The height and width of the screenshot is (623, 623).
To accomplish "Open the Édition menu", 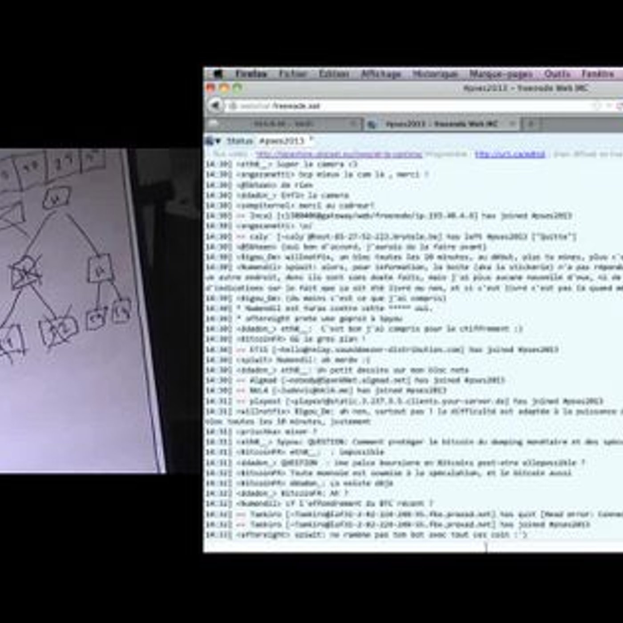I will 334,74.
